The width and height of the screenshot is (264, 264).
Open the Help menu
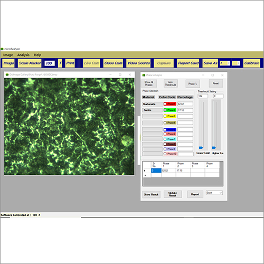(x=37, y=55)
